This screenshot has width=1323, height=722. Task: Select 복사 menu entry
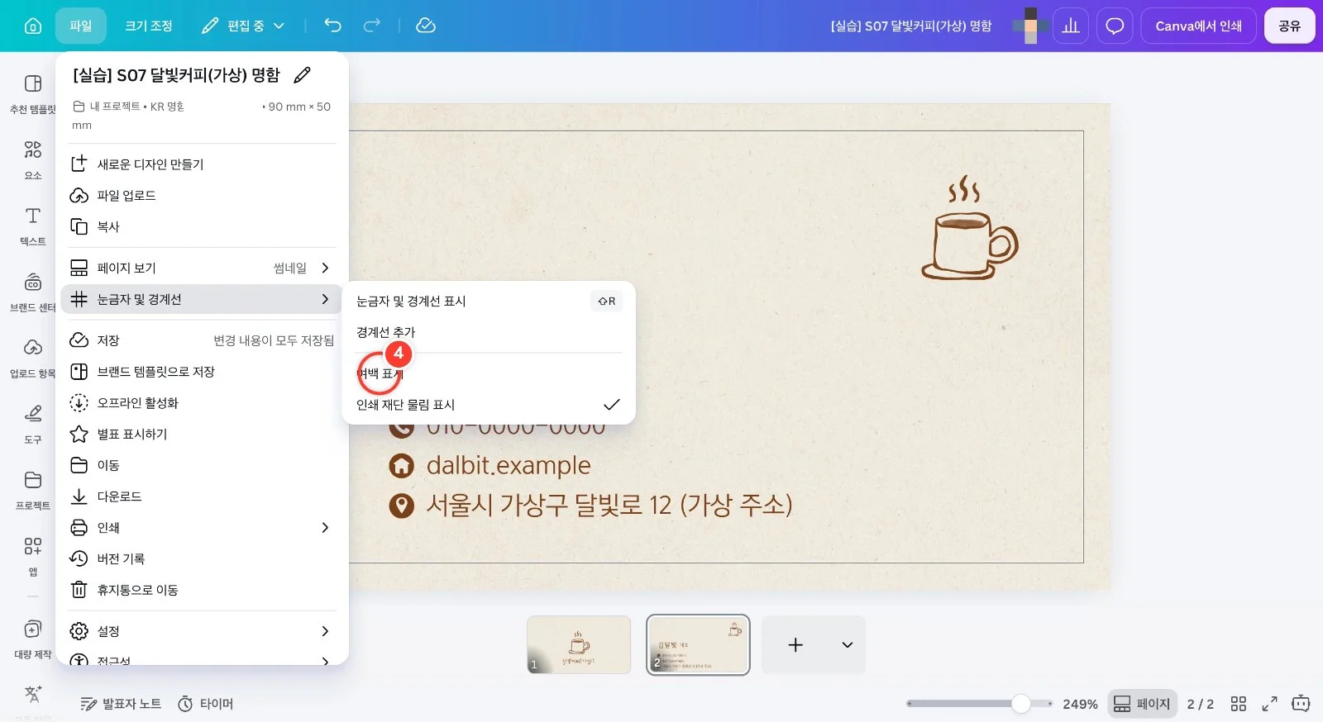pos(202,226)
